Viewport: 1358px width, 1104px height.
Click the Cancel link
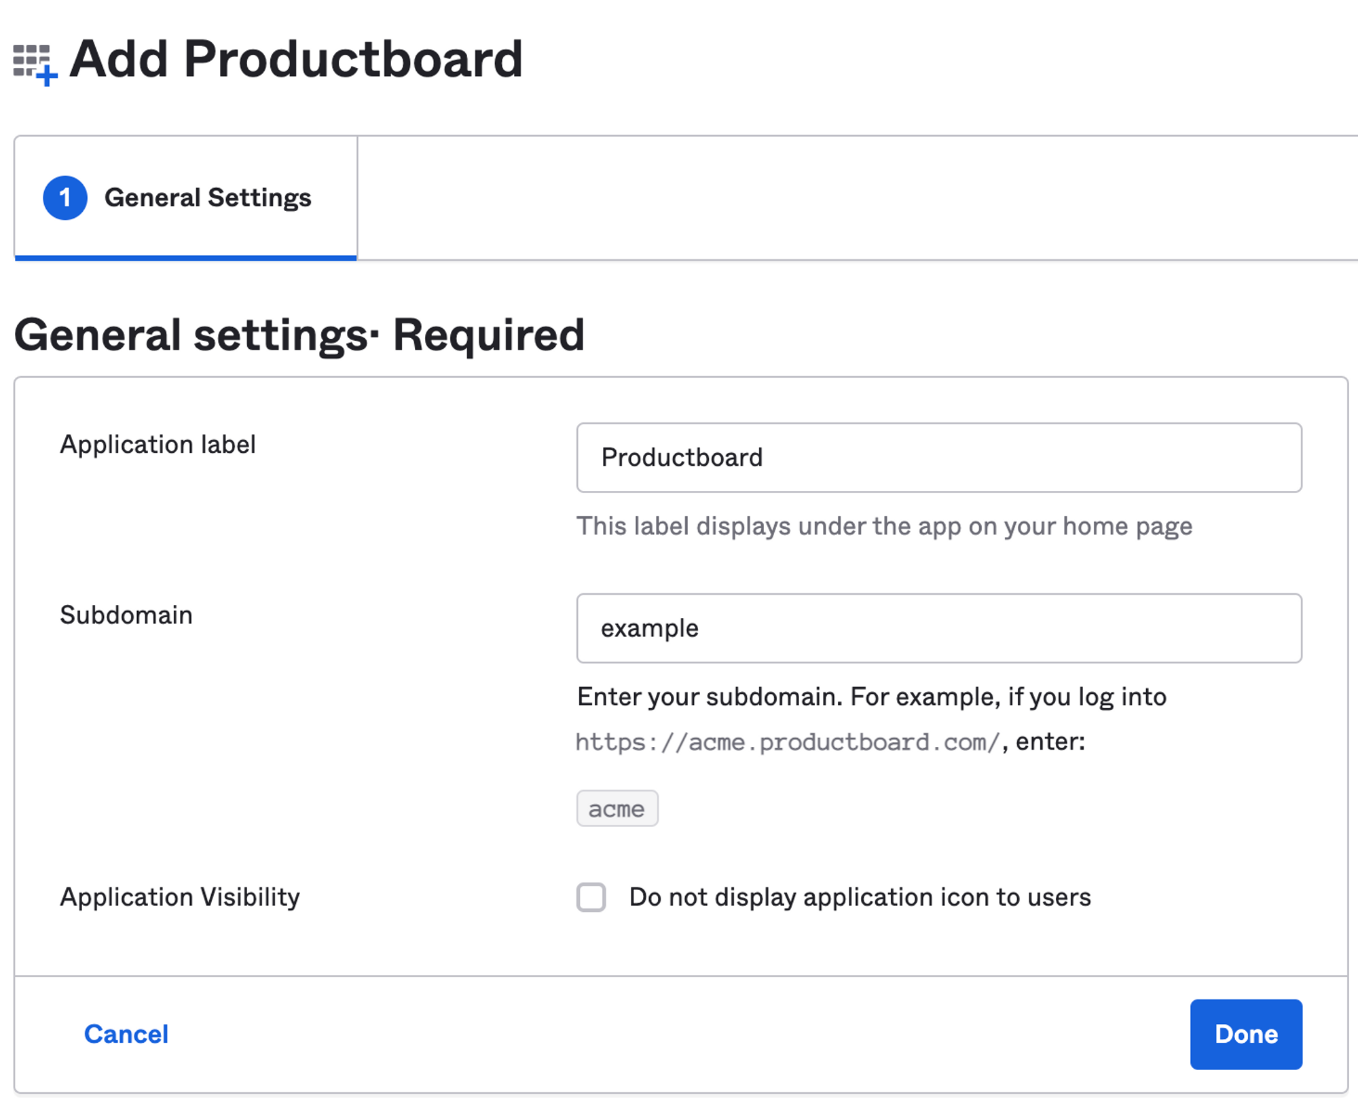point(126,1034)
